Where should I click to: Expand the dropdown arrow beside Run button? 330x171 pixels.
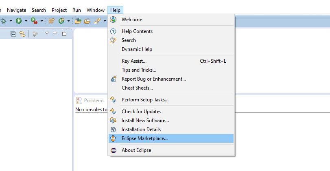(26, 21)
